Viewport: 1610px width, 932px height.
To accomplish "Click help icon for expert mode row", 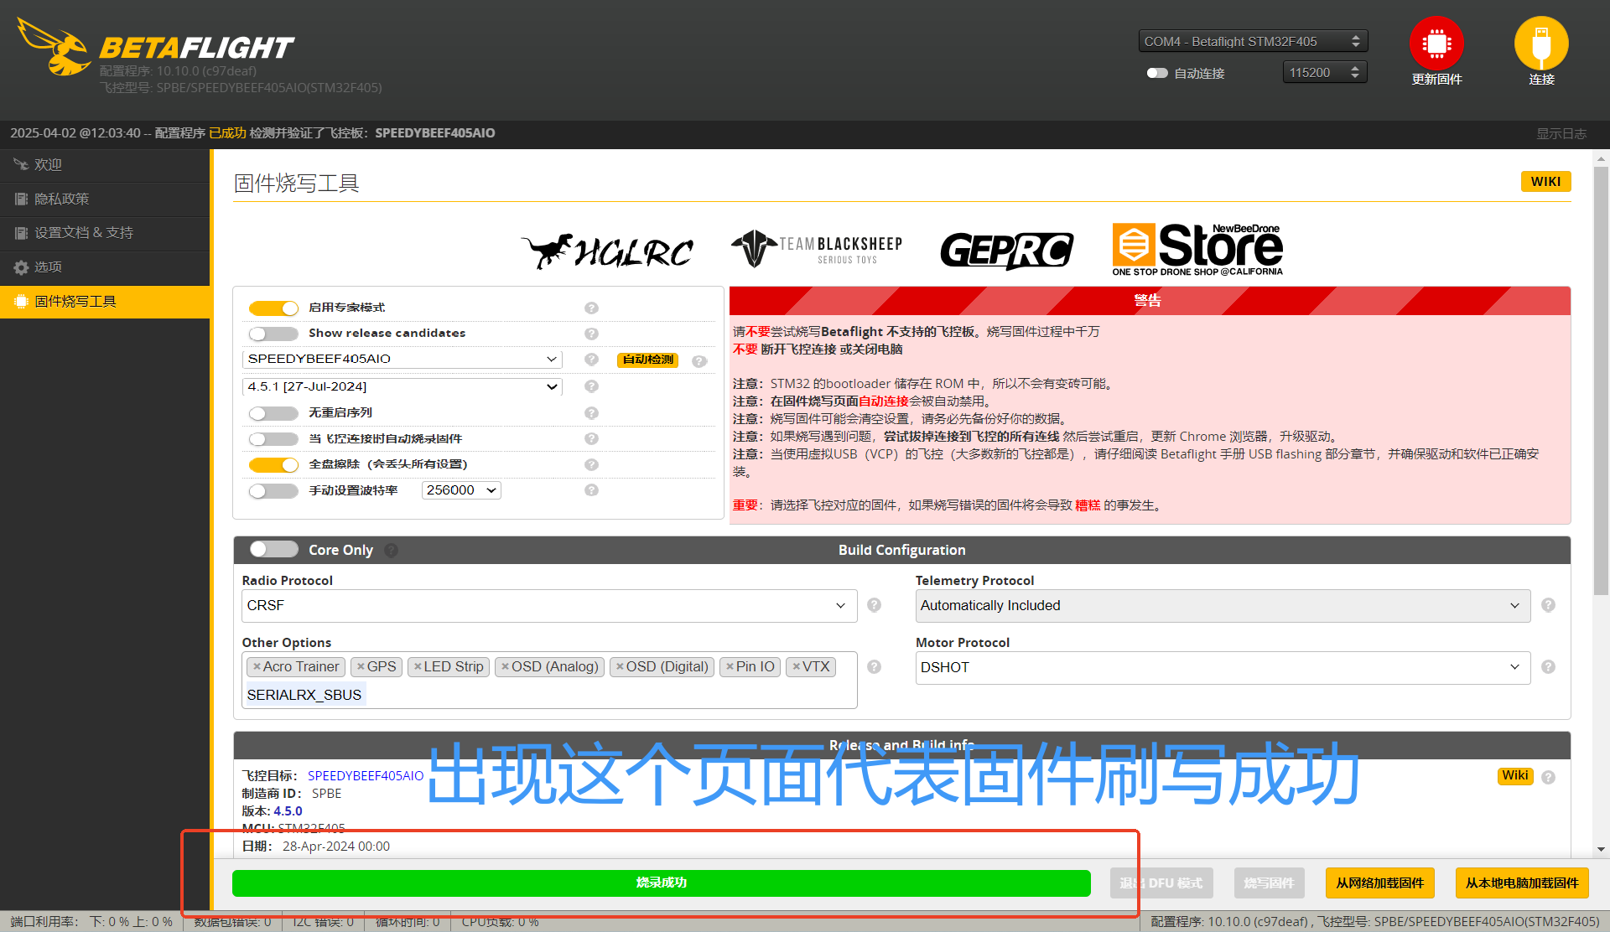I will [x=591, y=308].
